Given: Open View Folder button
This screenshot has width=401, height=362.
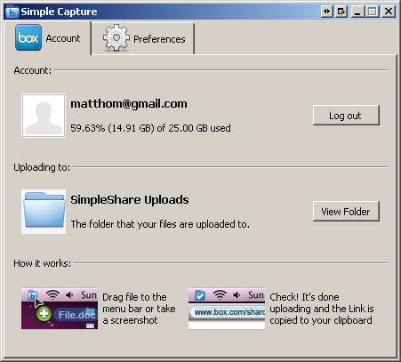Looking at the screenshot, I should tap(346, 211).
